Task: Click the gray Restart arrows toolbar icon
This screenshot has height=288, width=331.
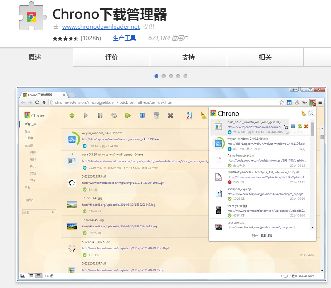Action: click(x=114, y=116)
